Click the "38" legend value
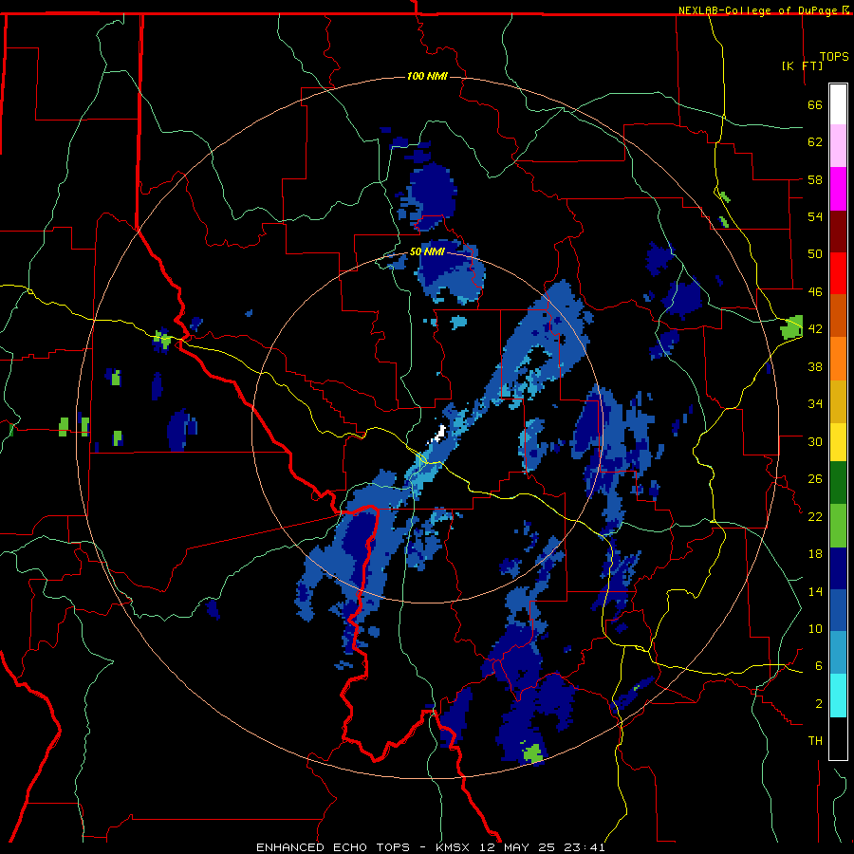This screenshot has width=854, height=854. [815, 366]
